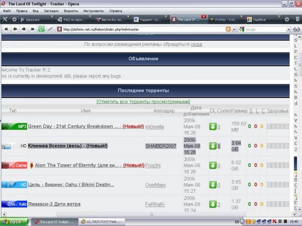Click HD category icon for Цель - бикини
302x226 pixels.
point(14,185)
